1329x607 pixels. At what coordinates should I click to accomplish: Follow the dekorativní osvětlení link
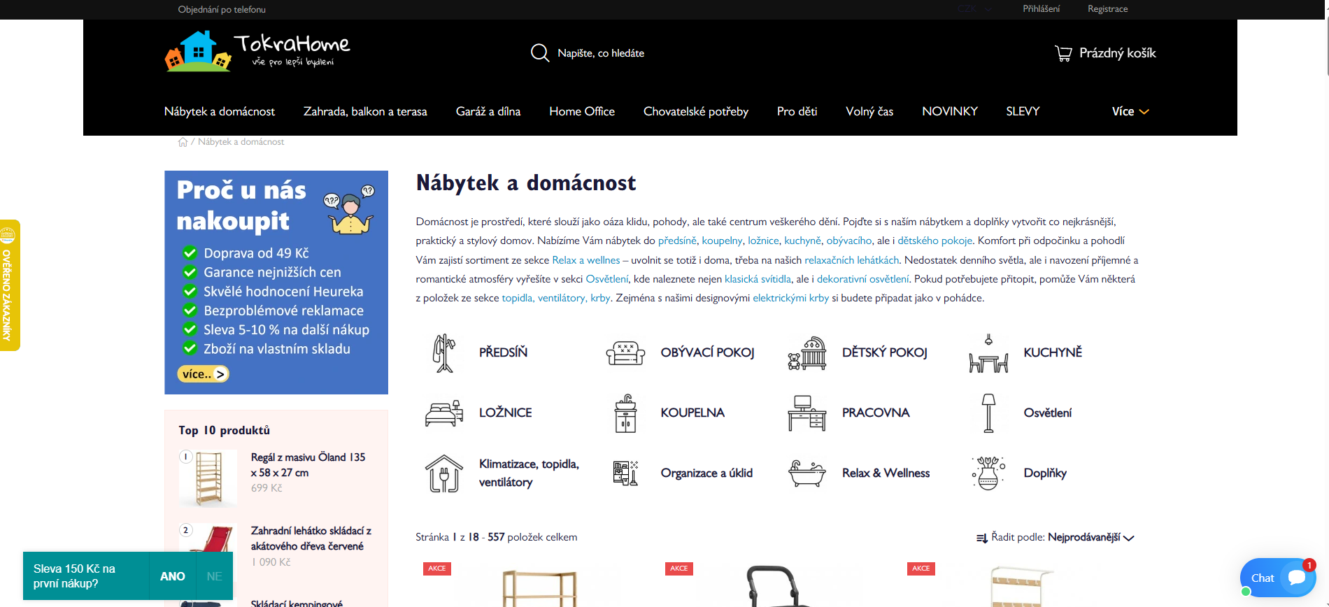click(863, 279)
